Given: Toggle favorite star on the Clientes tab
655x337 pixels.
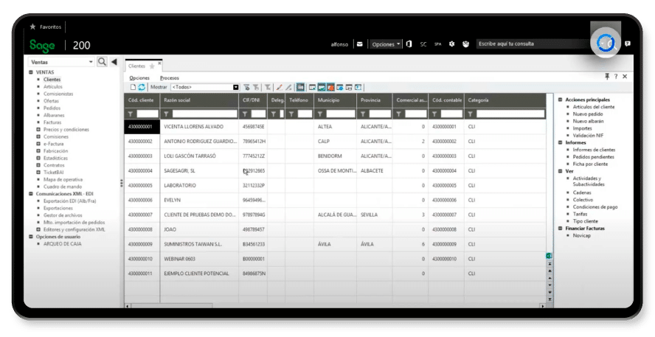Looking at the screenshot, I should pyautogui.click(x=152, y=66).
